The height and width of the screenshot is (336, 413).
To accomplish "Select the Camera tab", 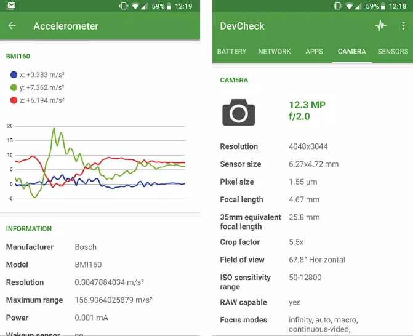I will [351, 52].
